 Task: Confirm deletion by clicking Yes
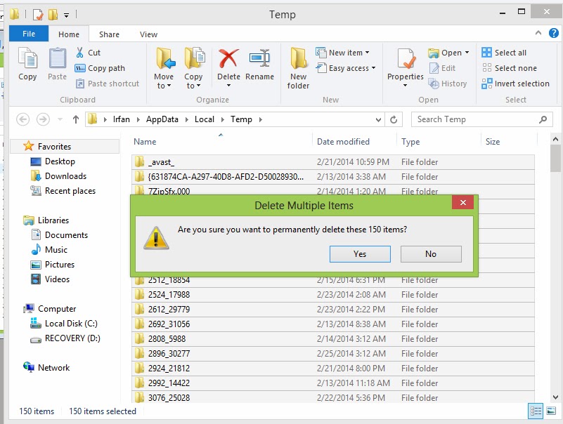point(360,253)
